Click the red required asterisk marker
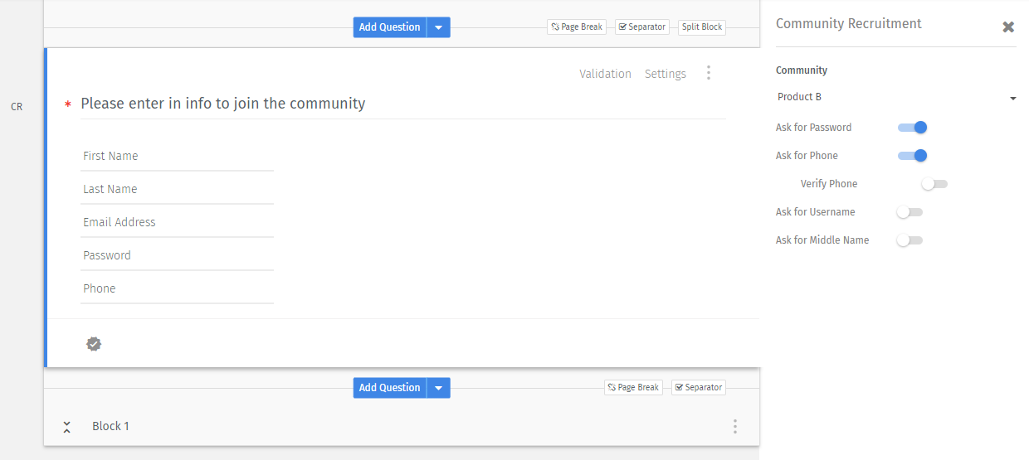The image size is (1029, 460). 68,104
